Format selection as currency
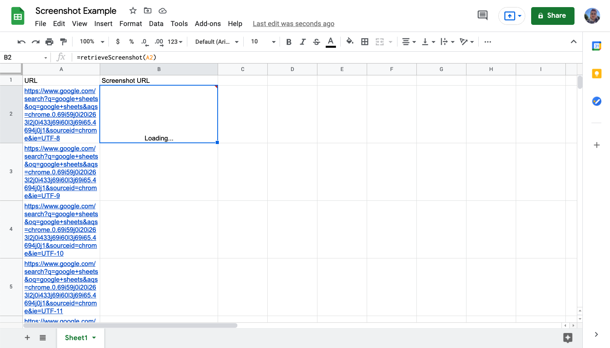This screenshot has width=610, height=348. (118, 41)
